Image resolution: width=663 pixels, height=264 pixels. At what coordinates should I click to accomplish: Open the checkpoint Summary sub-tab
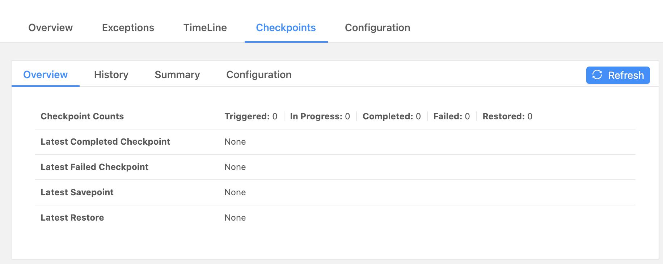coord(177,74)
